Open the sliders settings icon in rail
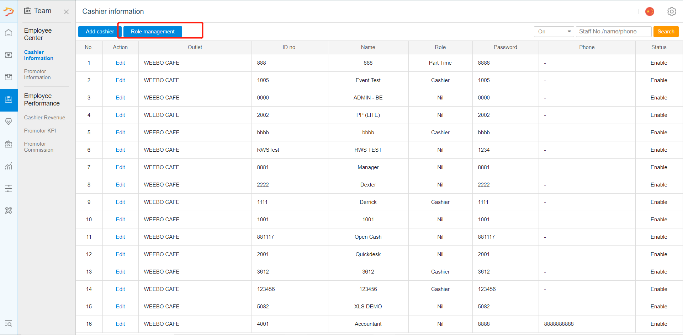Image resolution: width=683 pixels, height=335 pixels. (x=9, y=188)
